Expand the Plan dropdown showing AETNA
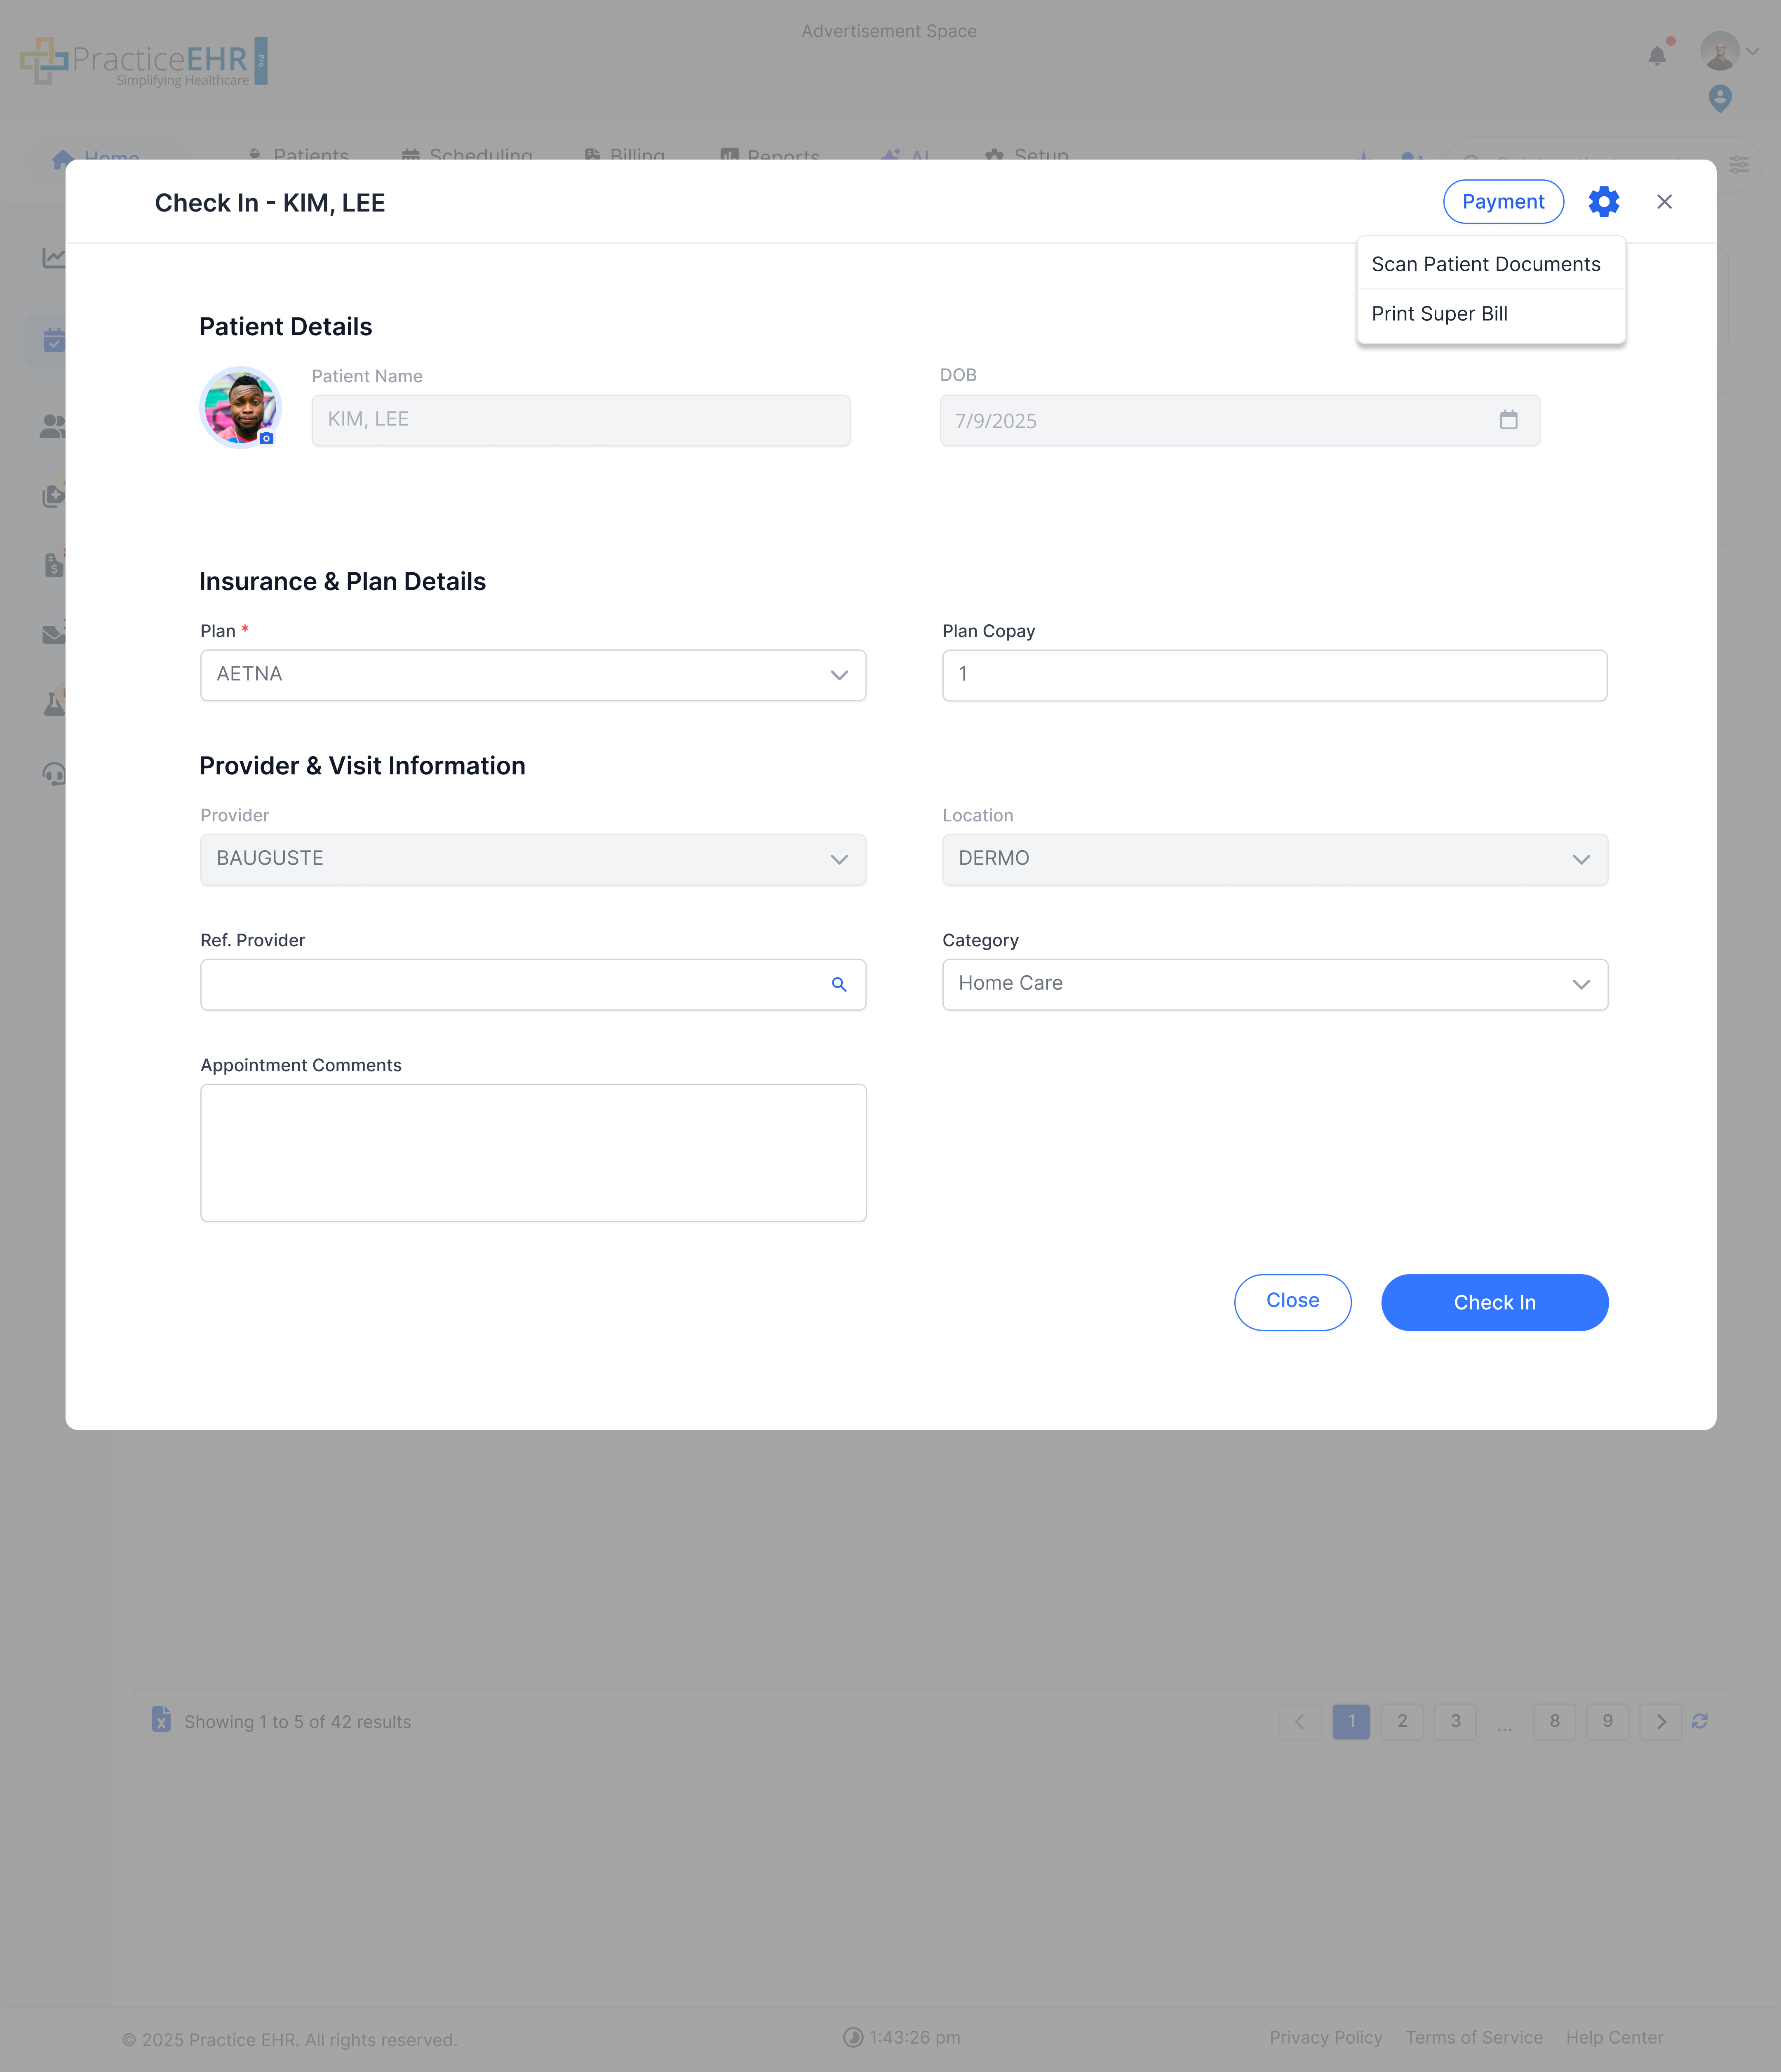 (533, 675)
